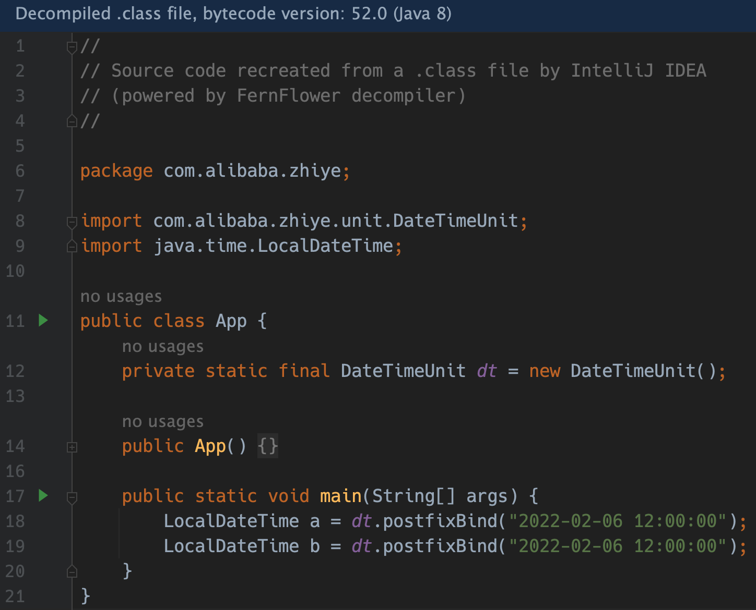The image size is (756, 610).
Task: Click import com.alibaba.zhiye.unit.DateTimeUnit
Action: (x=304, y=221)
